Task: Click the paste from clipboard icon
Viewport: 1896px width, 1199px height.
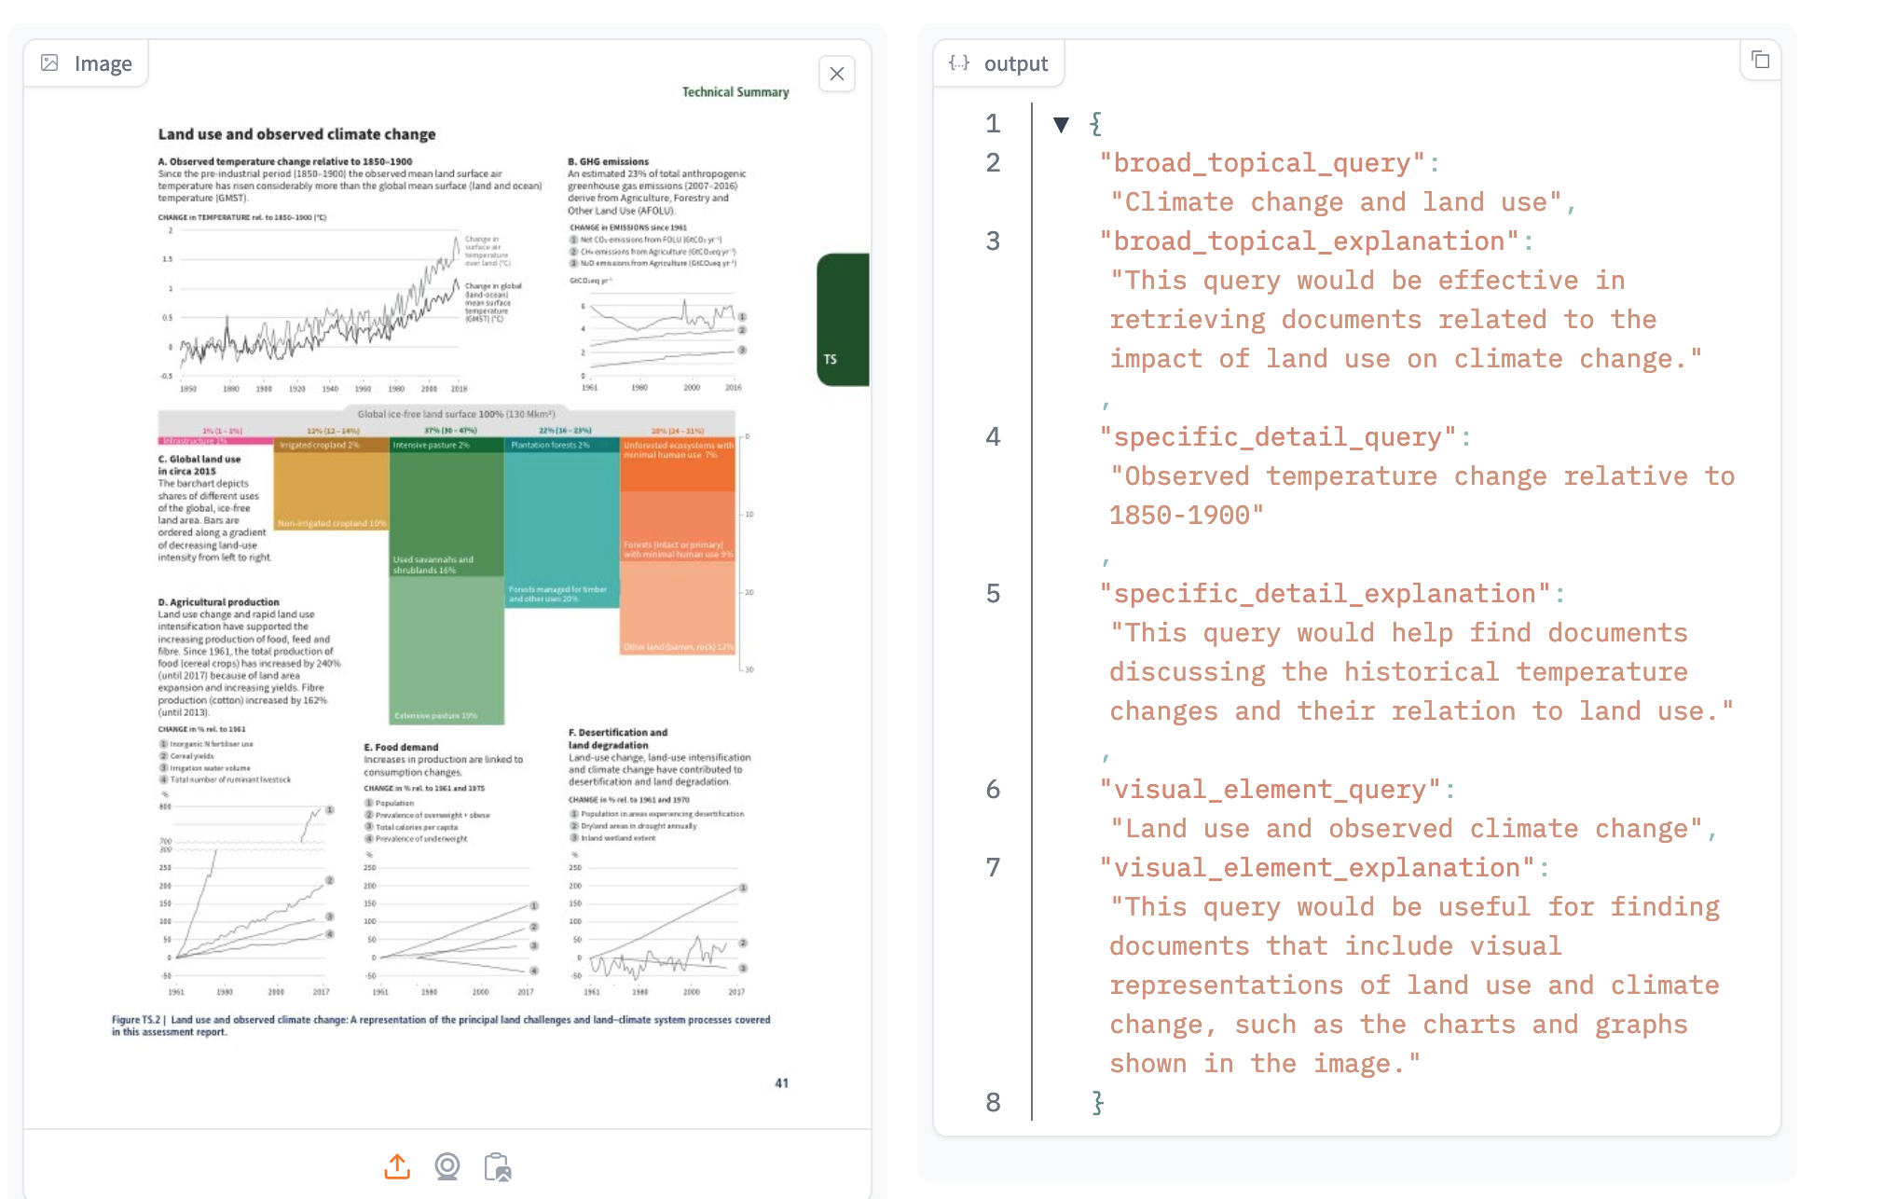Action: click(498, 1166)
